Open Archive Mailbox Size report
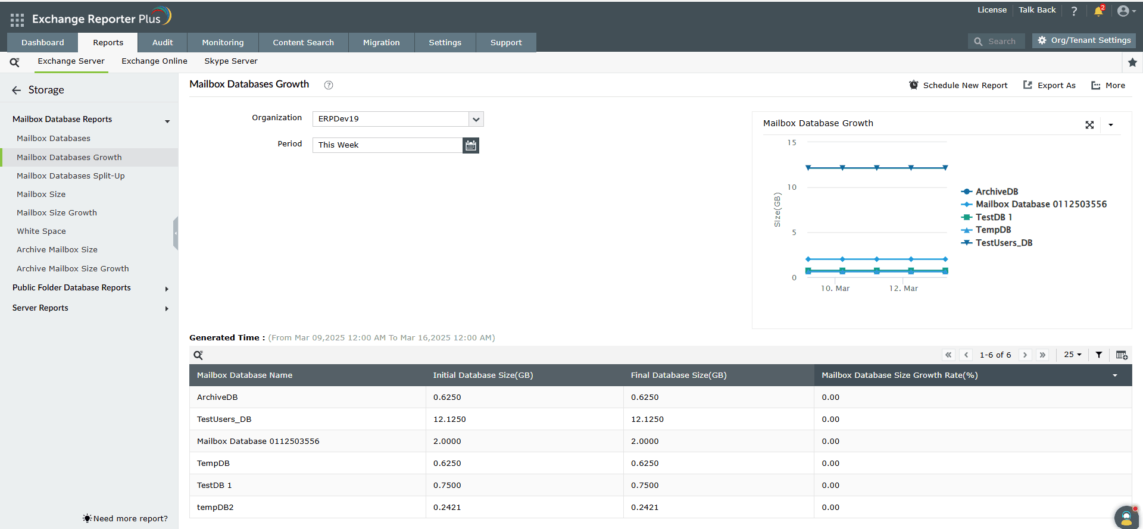Viewport: 1143px width, 529px height. tap(57, 250)
